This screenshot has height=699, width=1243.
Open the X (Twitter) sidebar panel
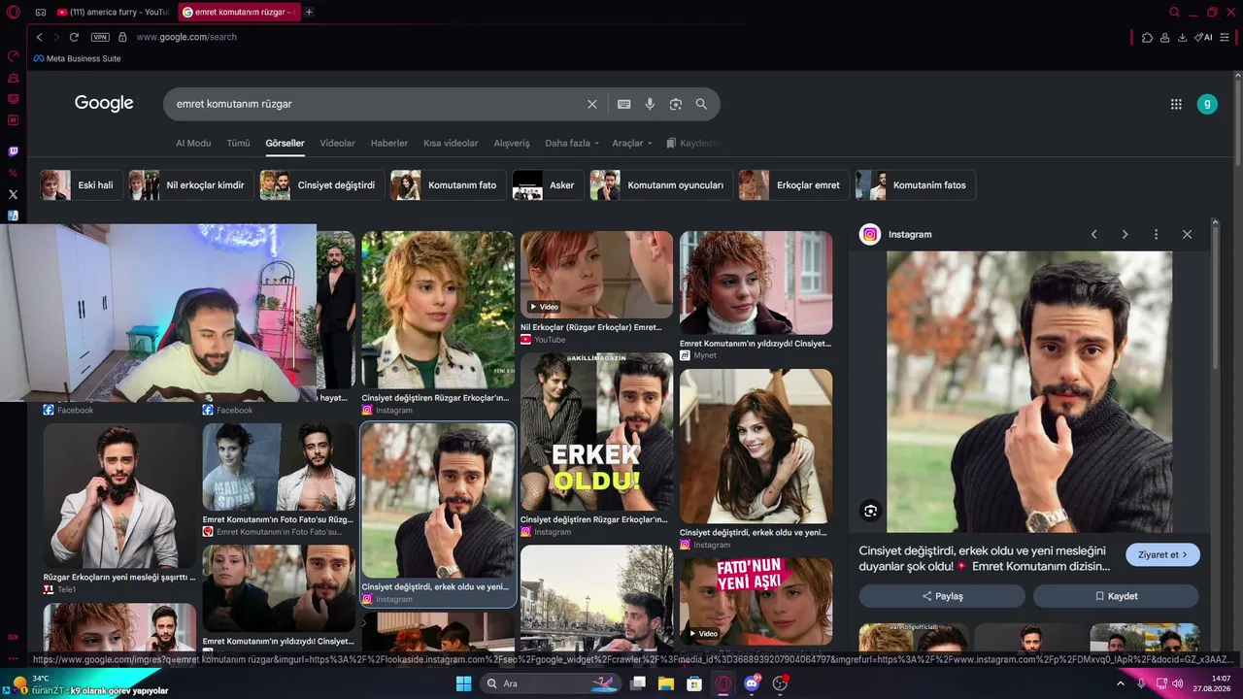[13, 194]
